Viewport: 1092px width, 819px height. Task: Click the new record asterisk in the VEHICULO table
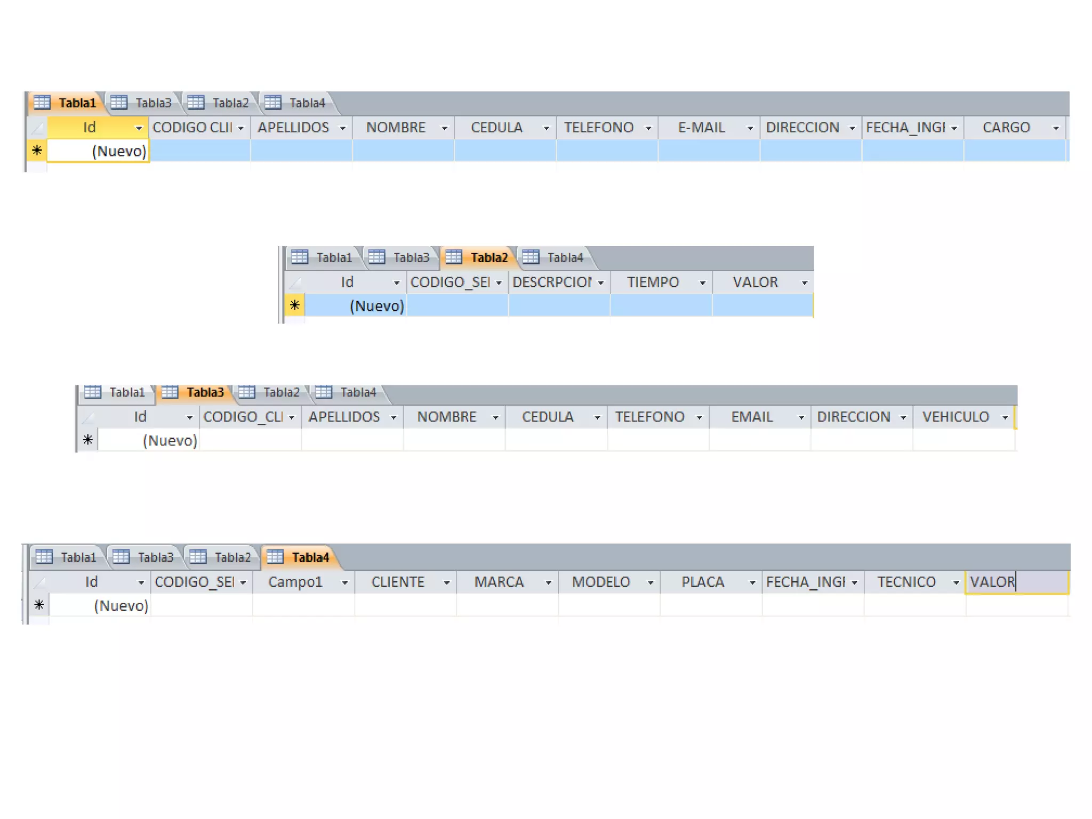(x=88, y=440)
